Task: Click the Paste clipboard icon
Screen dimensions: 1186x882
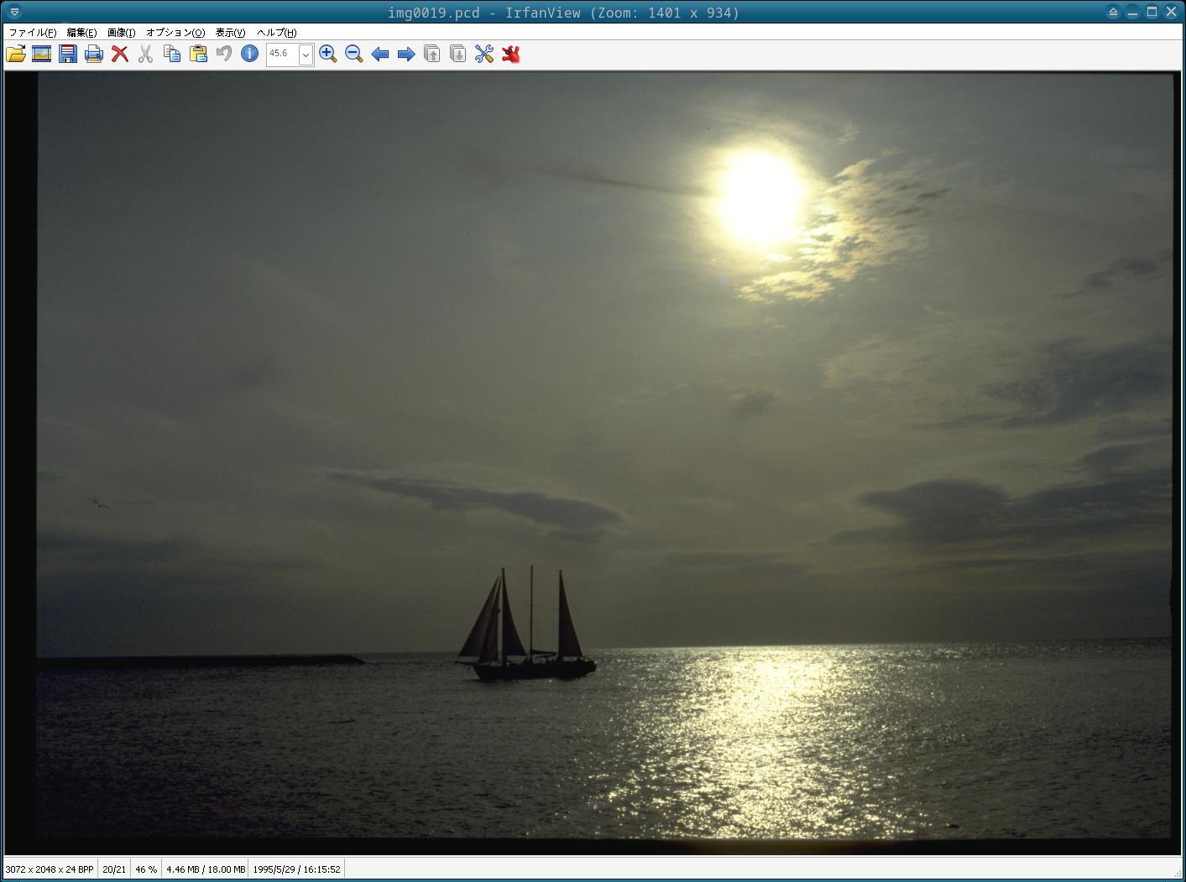Action: coord(198,55)
